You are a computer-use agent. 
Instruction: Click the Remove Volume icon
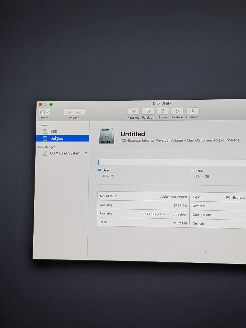pos(79,112)
